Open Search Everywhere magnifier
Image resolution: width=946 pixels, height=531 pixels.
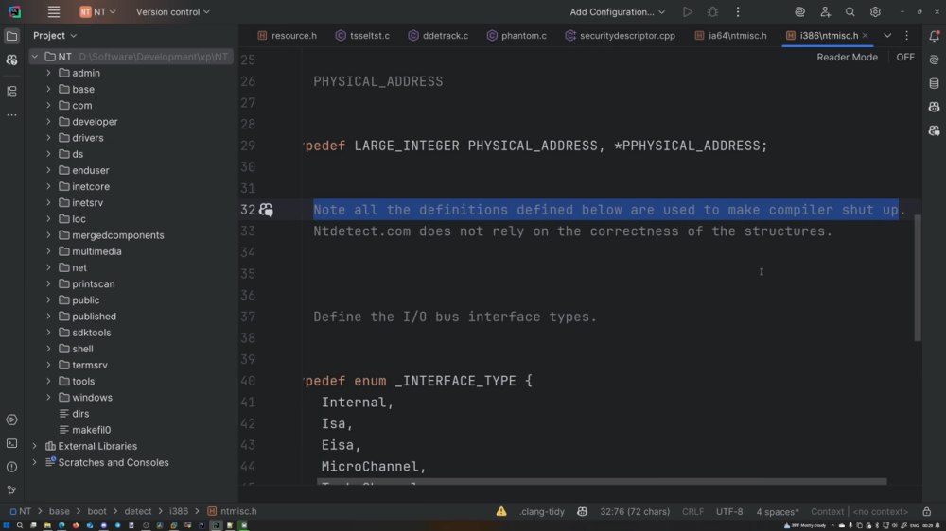(x=850, y=12)
